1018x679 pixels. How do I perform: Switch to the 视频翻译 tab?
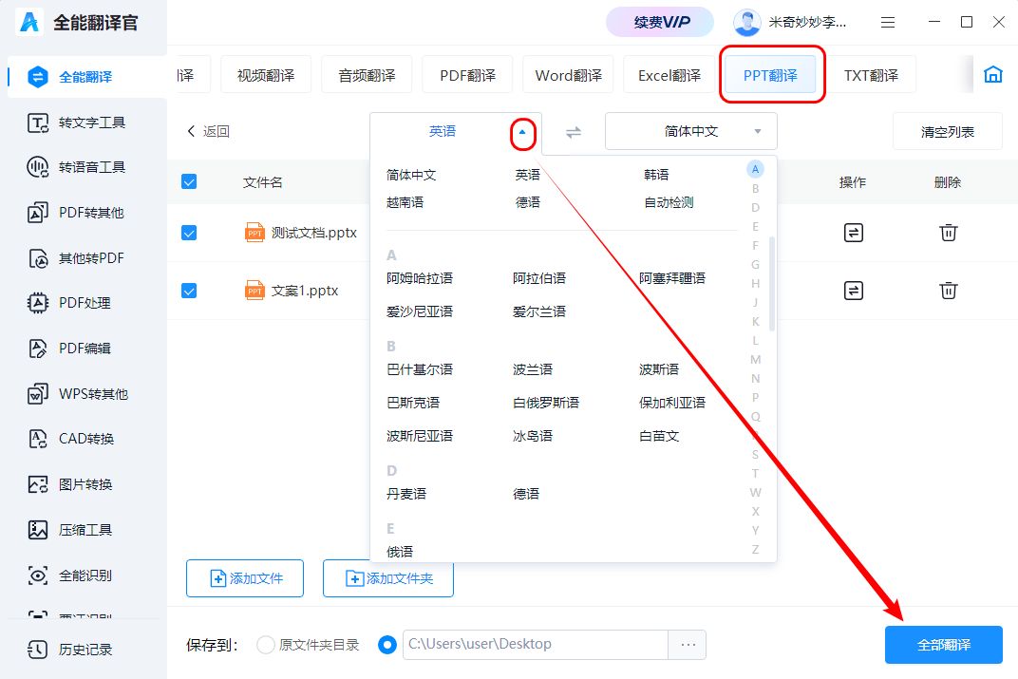click(x=266, y=75)
